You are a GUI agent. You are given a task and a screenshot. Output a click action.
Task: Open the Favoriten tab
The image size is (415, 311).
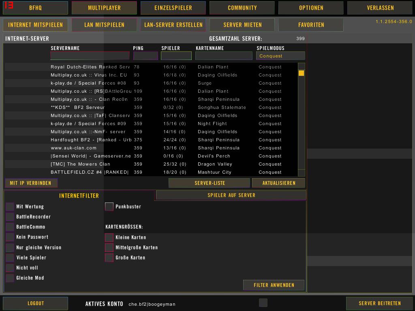point(311,25)
